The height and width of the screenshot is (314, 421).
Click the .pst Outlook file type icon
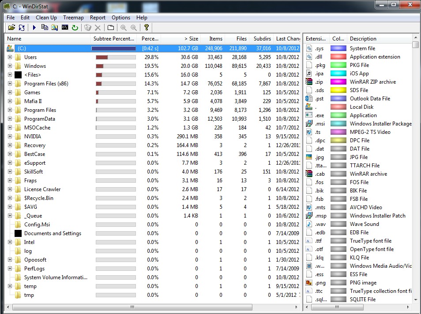point(309,98)
